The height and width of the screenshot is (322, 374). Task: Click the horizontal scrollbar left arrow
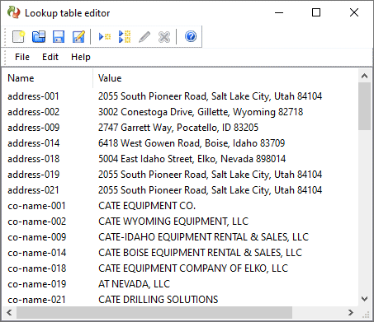9,312
